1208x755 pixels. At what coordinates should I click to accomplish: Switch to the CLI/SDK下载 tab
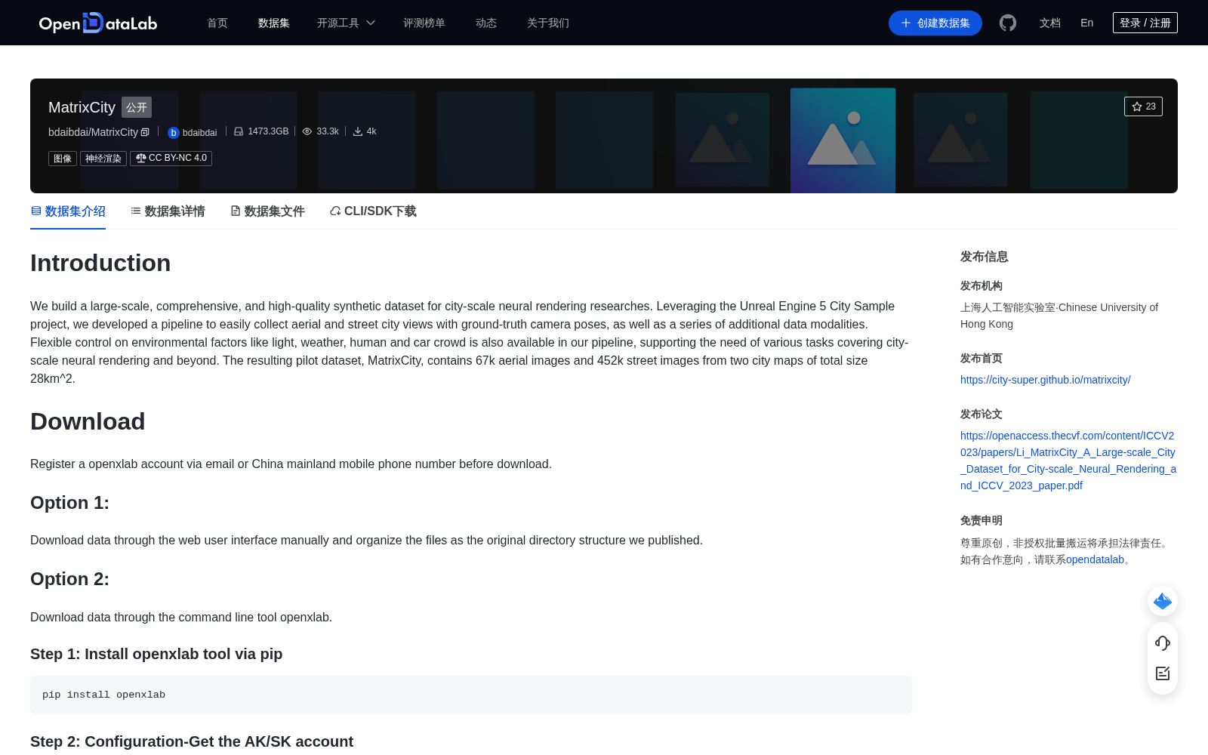pyautogui.click(x=373, y=211)
